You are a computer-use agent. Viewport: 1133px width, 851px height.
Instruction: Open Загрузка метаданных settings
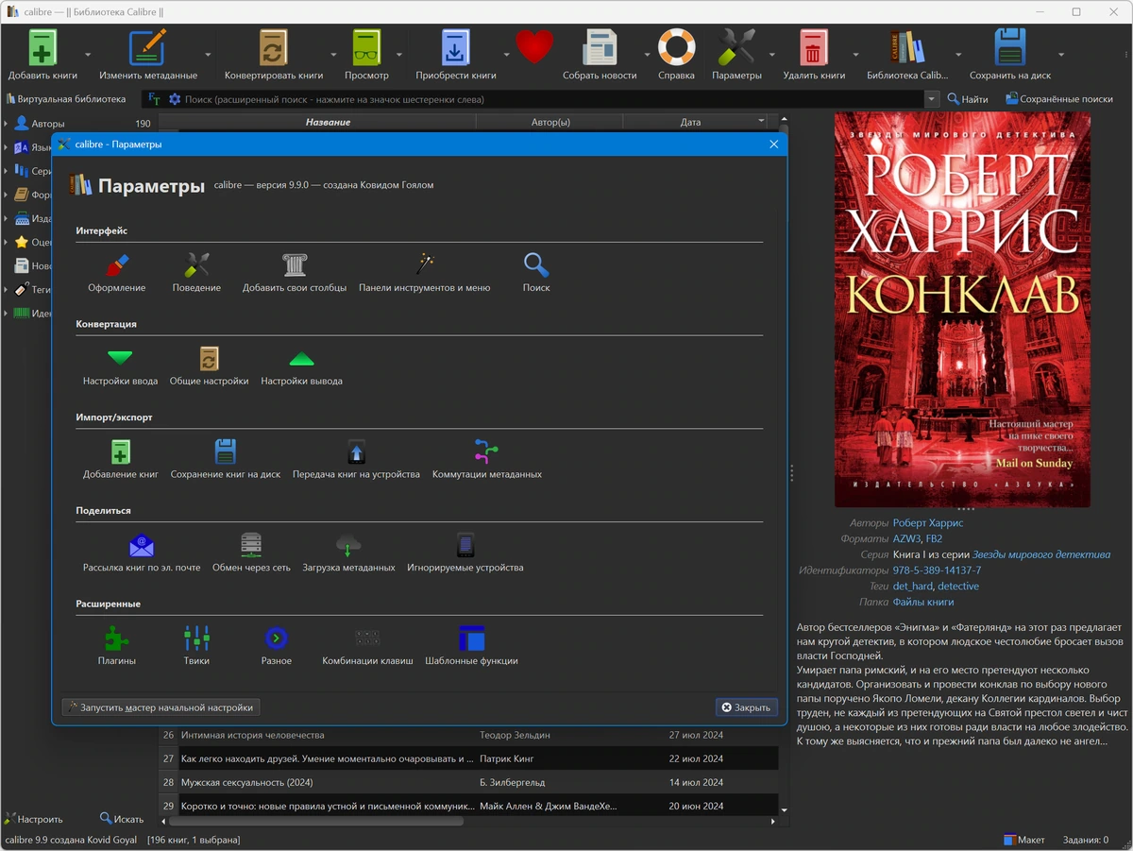[x=348, y=553]
